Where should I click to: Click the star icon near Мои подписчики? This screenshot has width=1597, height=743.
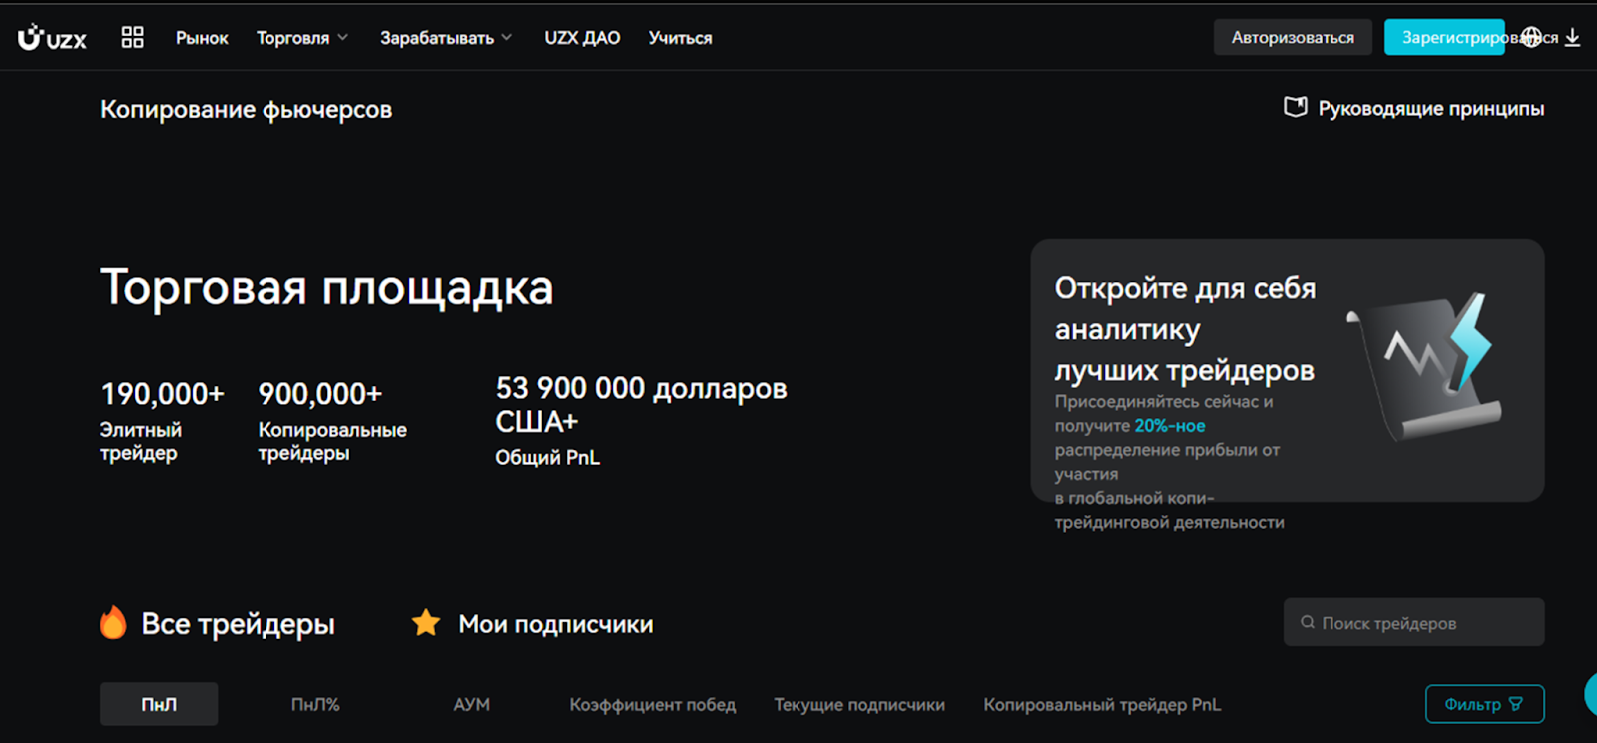(x=426, y=623)
